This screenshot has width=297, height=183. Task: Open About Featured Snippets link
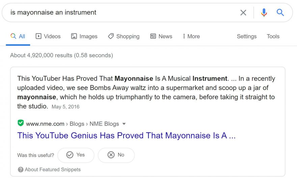(53, 170)
